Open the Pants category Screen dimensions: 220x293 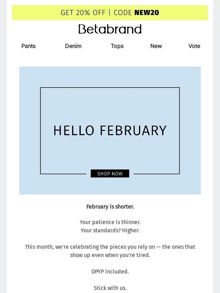29,46
